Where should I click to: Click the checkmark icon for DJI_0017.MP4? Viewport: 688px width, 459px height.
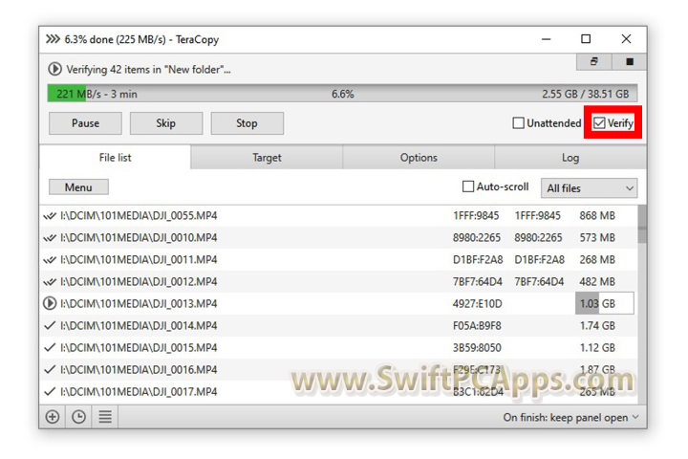[x=50, y=391]
